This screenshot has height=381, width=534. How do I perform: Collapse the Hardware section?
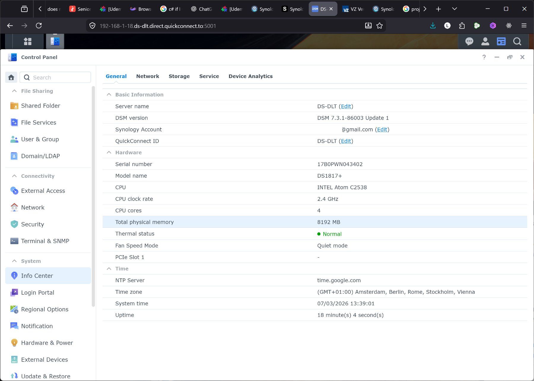tap(109, 153)
